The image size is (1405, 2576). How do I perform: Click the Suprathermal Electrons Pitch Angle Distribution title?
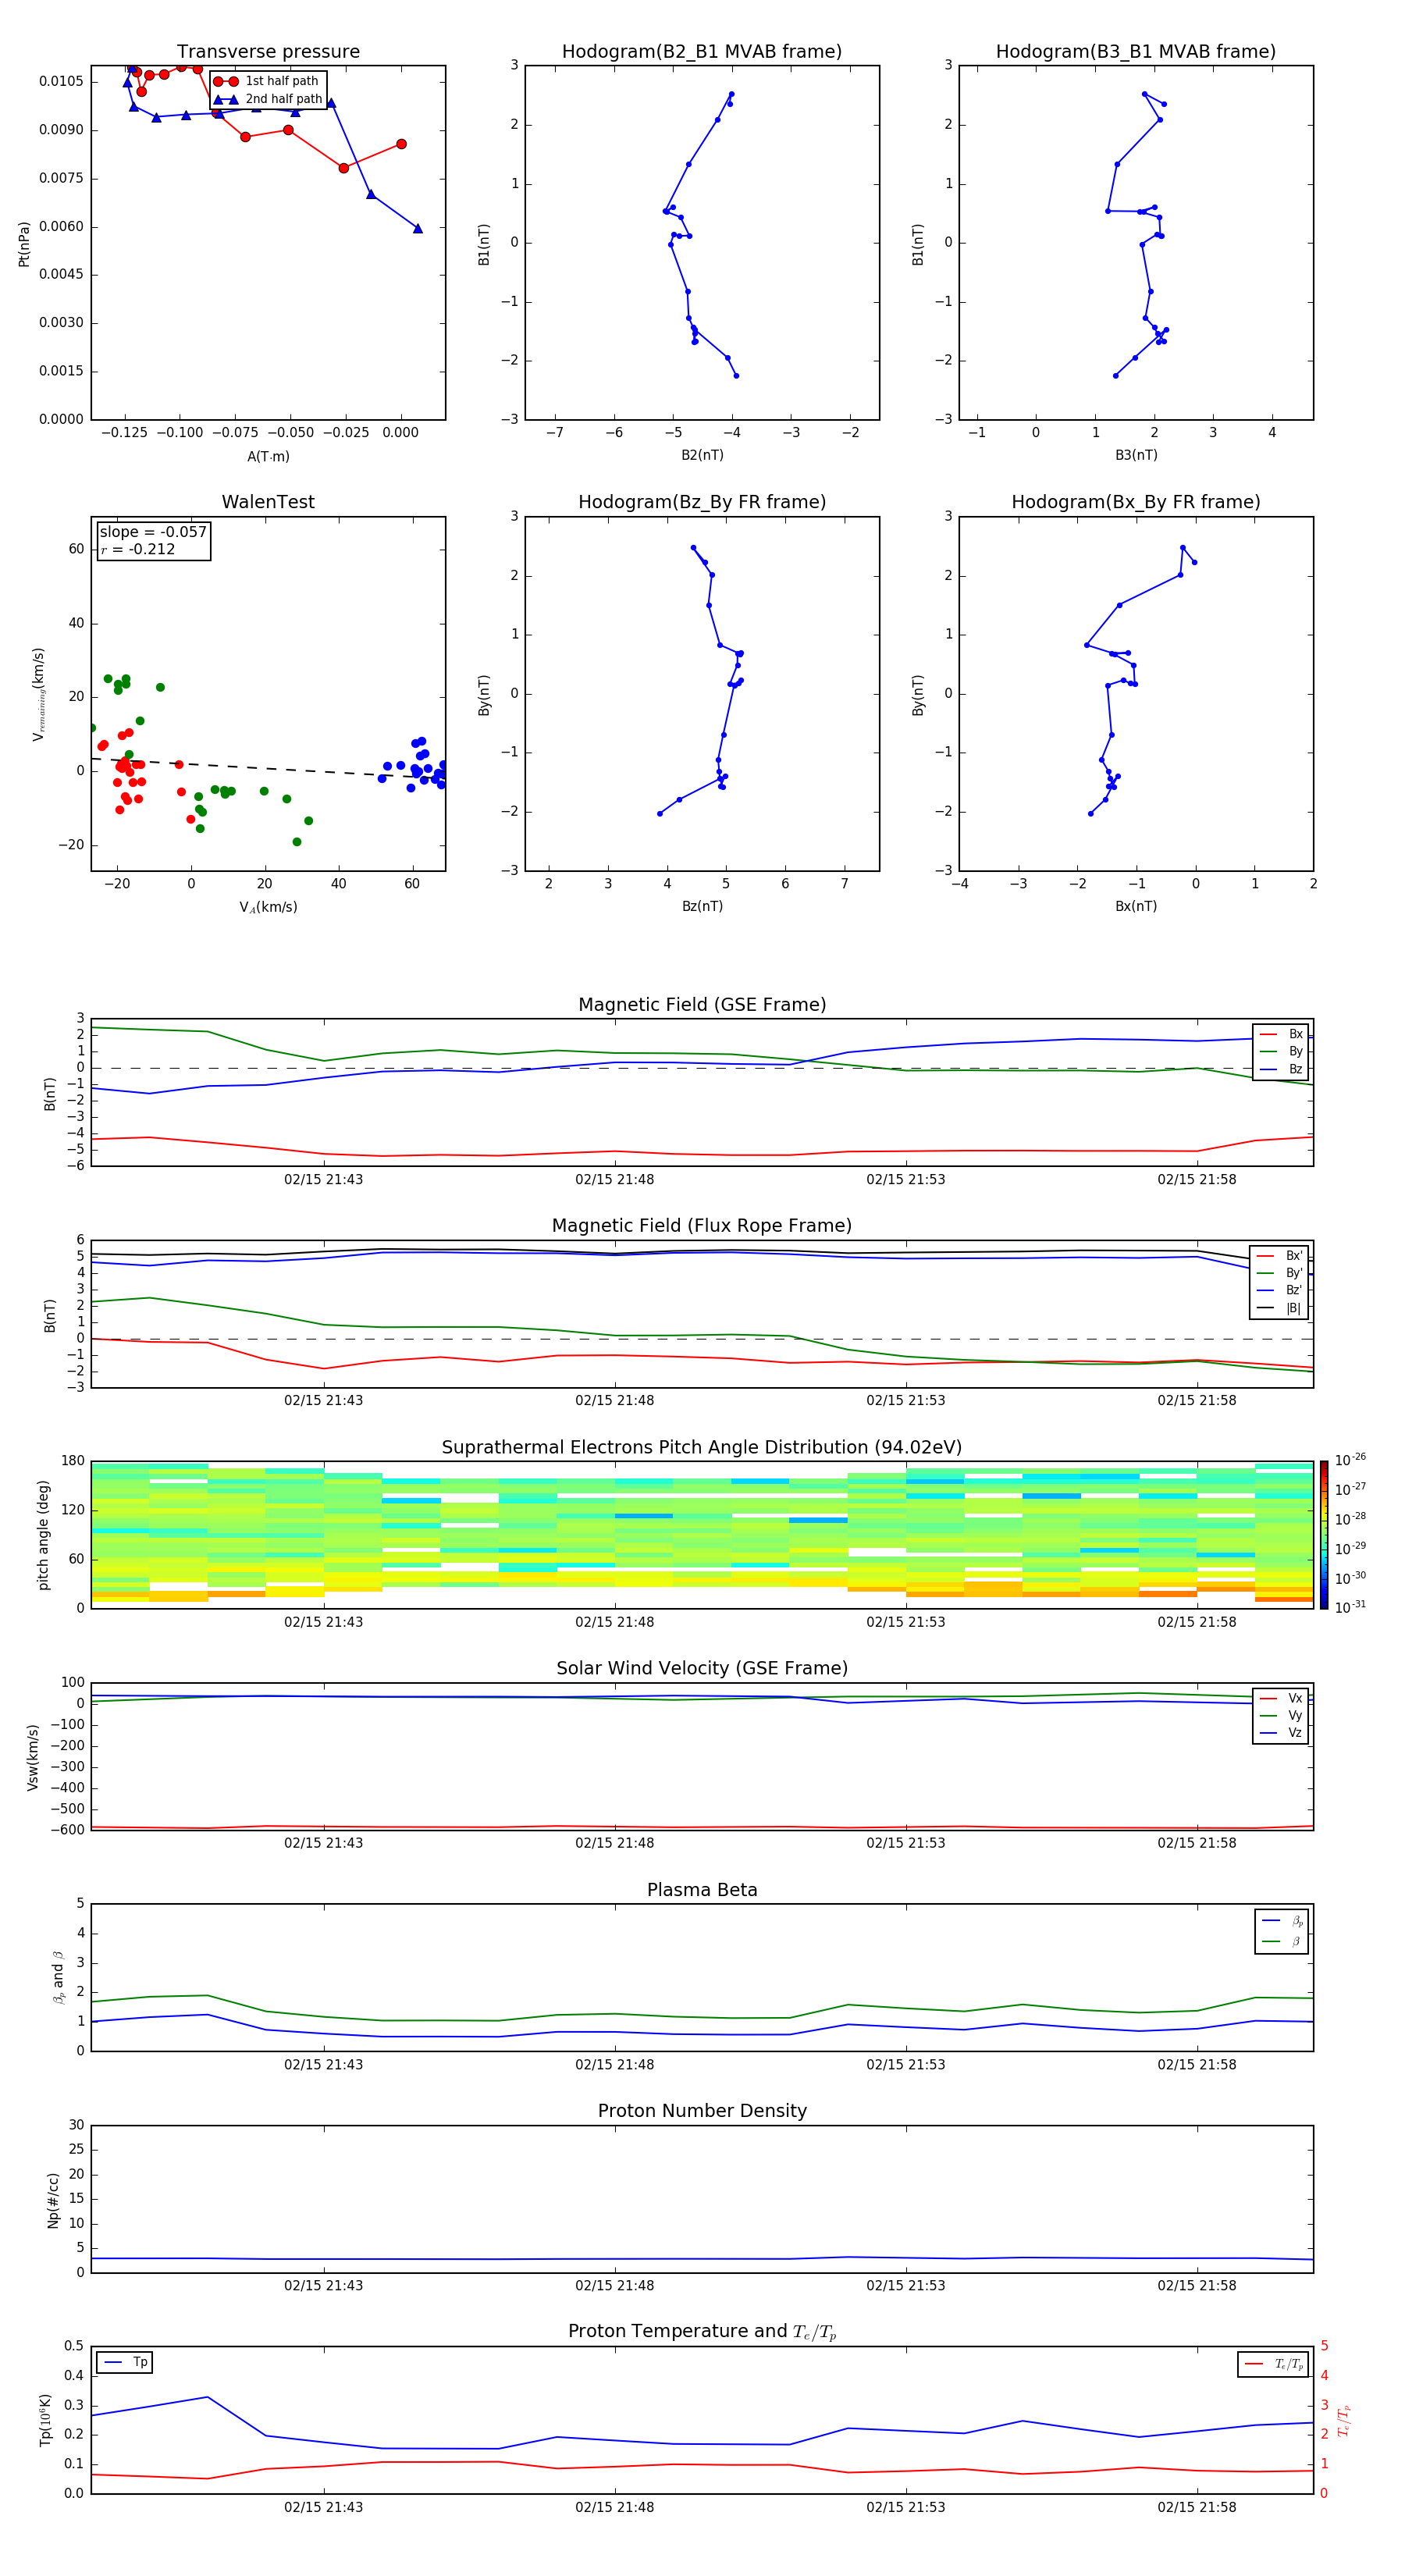pos(702,1447)
